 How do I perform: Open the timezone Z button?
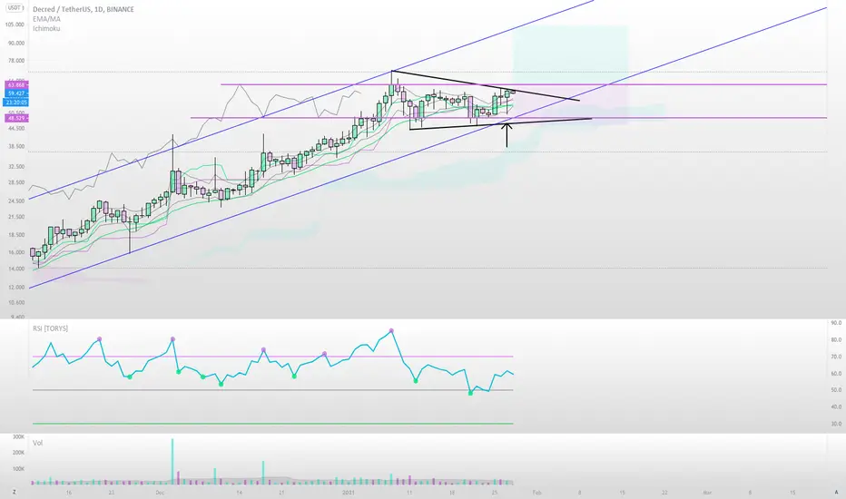14,492
